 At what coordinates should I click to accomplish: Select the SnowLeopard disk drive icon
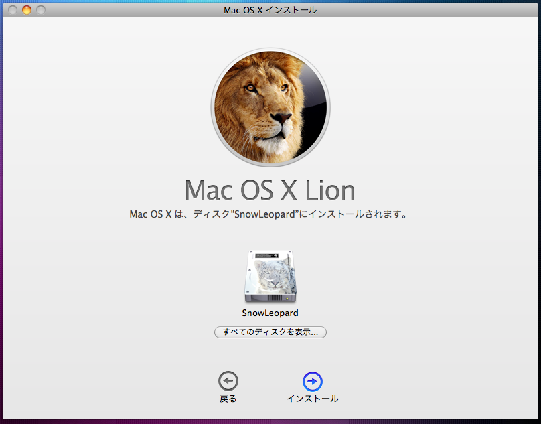(270, 277)
